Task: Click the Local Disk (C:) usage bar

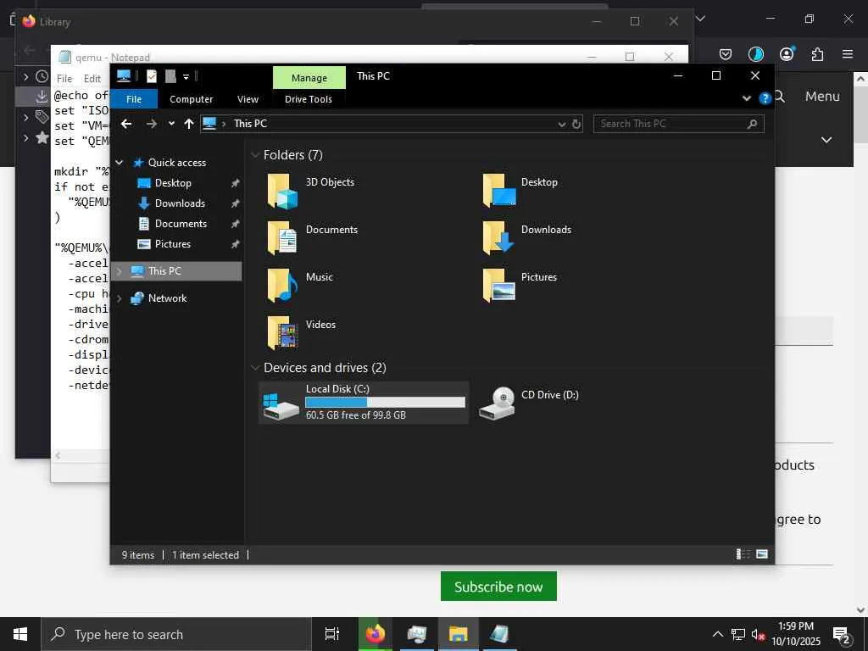Action: coord(386,403)
